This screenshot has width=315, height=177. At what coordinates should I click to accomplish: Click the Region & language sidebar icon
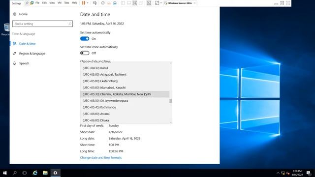click(14, 54)
